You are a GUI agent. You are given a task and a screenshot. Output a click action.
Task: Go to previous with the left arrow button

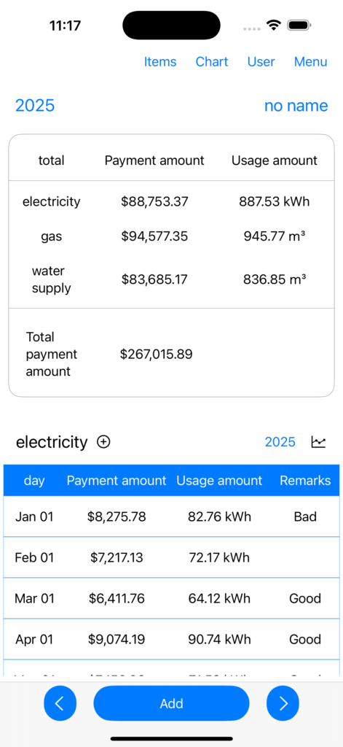click(x=60, y=703)
